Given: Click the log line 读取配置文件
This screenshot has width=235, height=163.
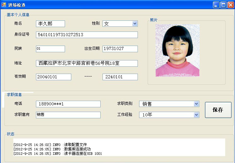Looking at the screenshot, I should click(x=50, y=145).
